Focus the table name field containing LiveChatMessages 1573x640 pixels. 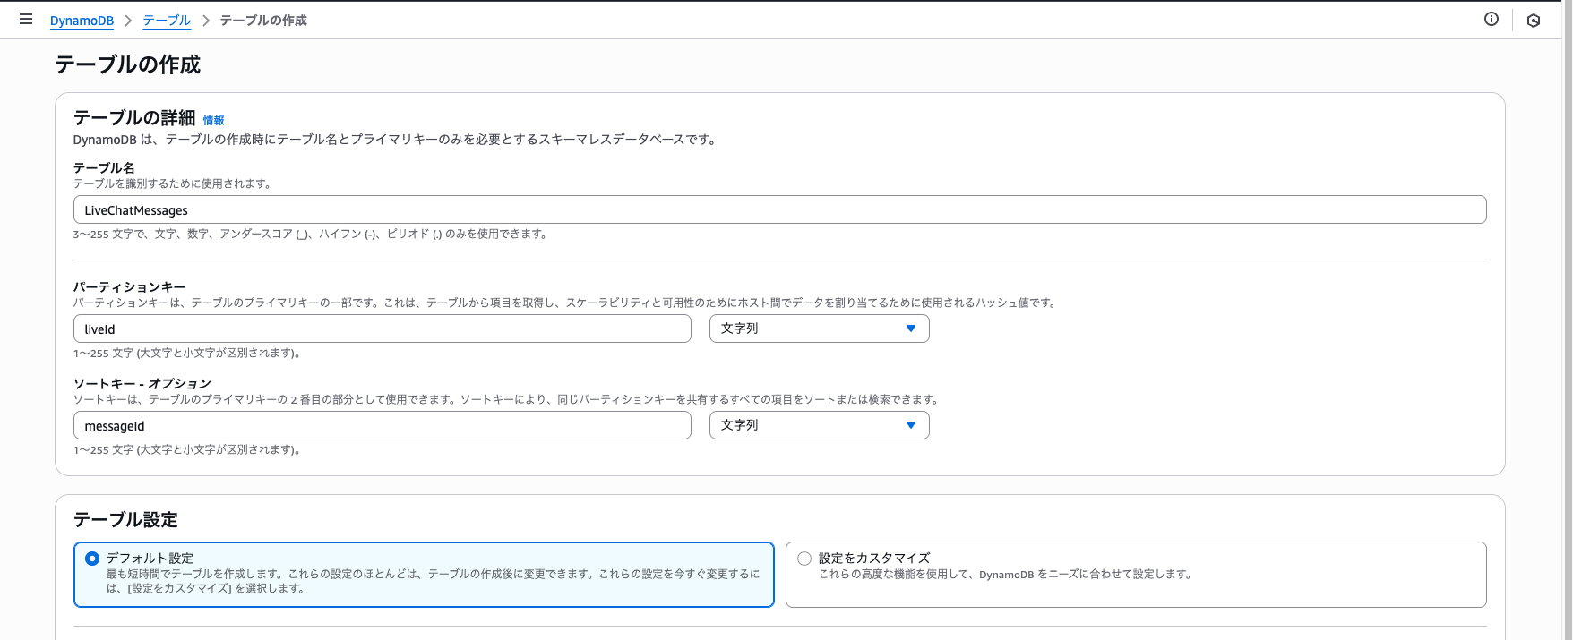(x=779, y=210)
